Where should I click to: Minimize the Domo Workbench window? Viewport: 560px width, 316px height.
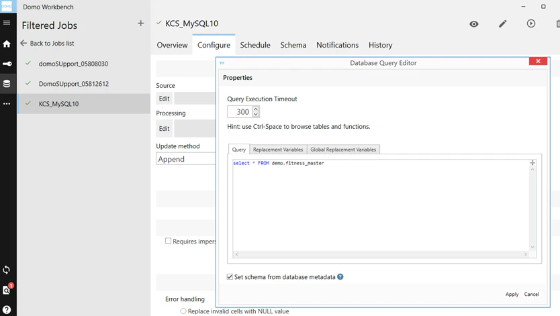click(x=523, y=7)
